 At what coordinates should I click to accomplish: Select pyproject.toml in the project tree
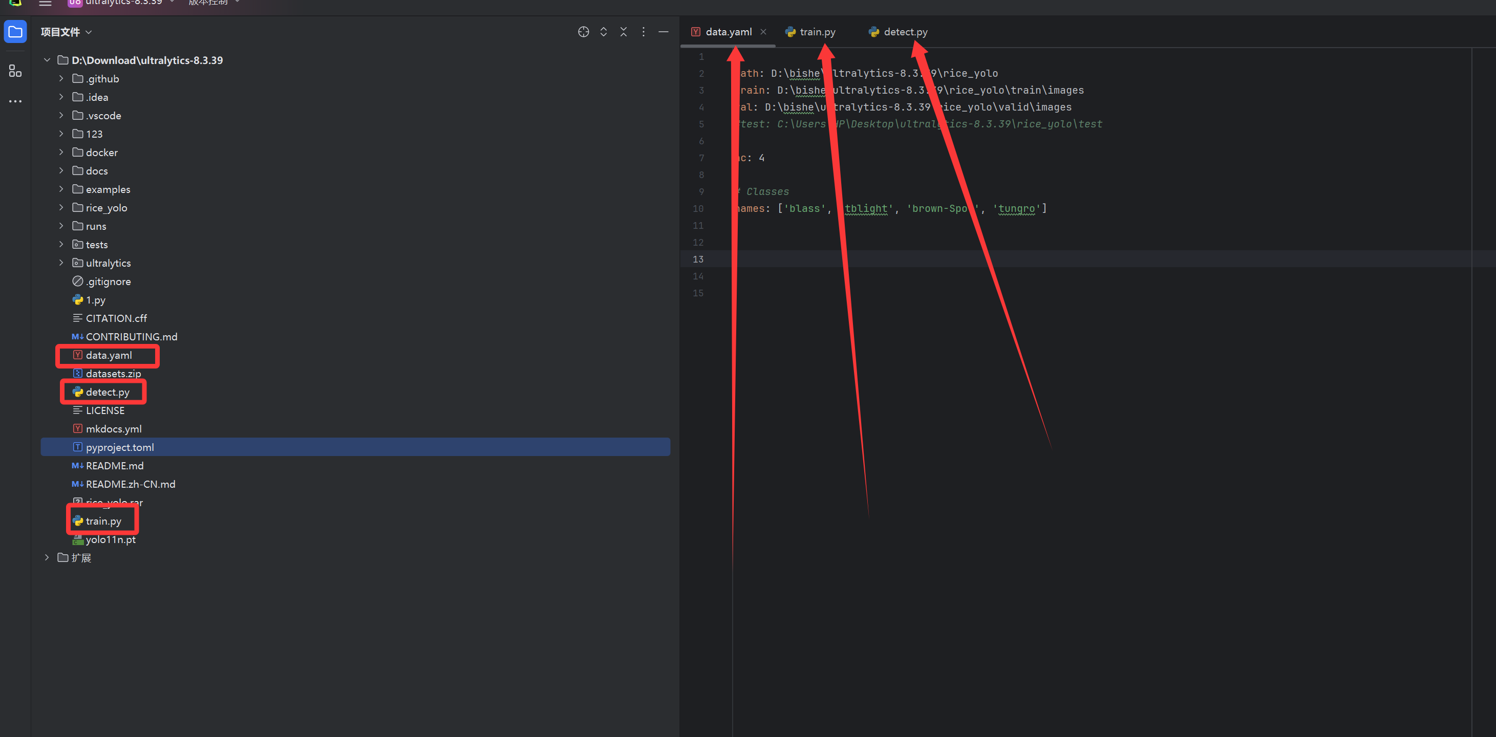pos(120,447)
